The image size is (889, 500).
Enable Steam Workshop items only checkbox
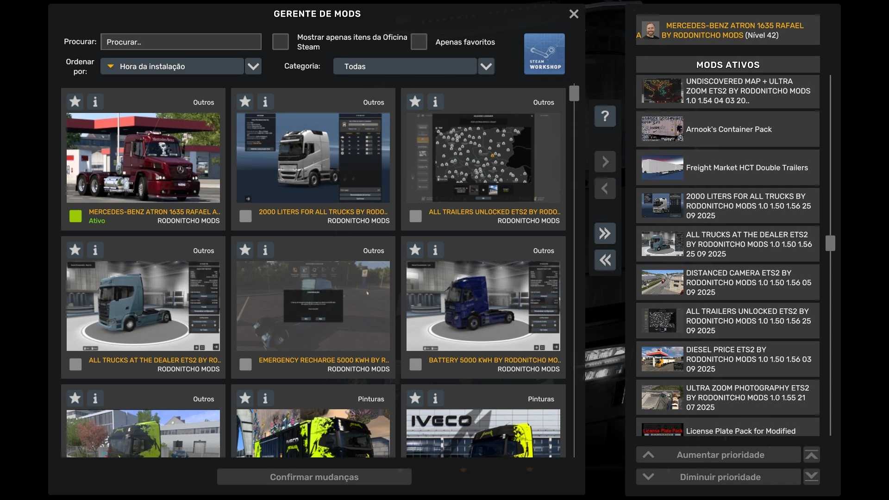point(280,42)
